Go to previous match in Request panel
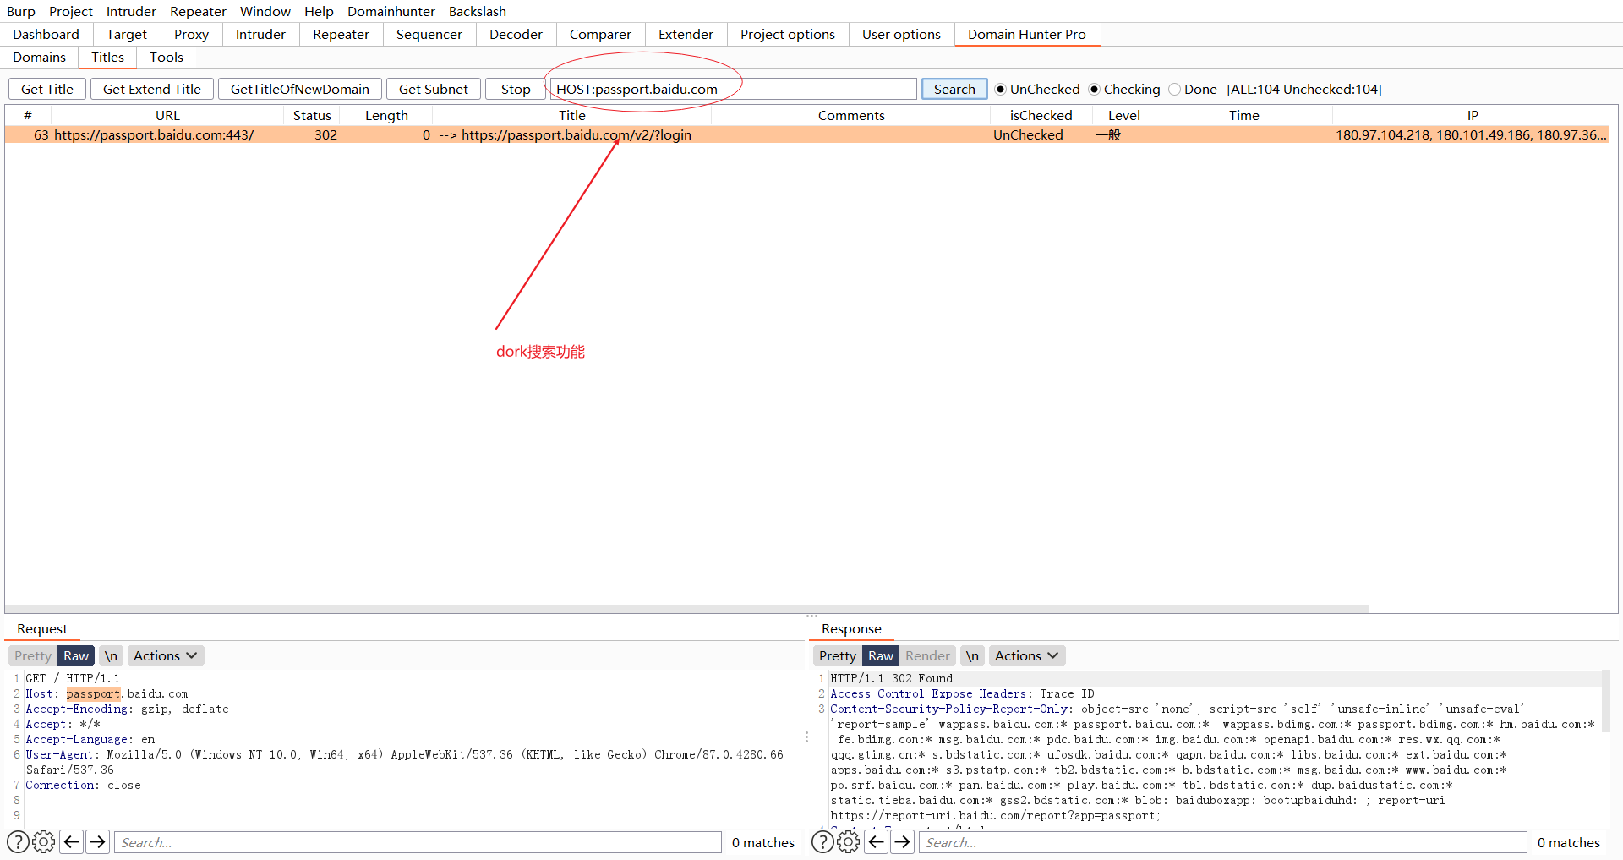The height and width of the screenshot is (860, 1623). tap(72, 841)
